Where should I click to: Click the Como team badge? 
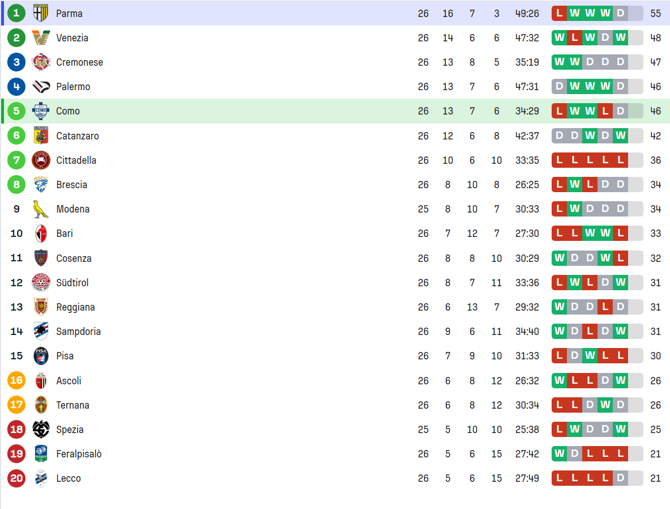click(41, 111)
